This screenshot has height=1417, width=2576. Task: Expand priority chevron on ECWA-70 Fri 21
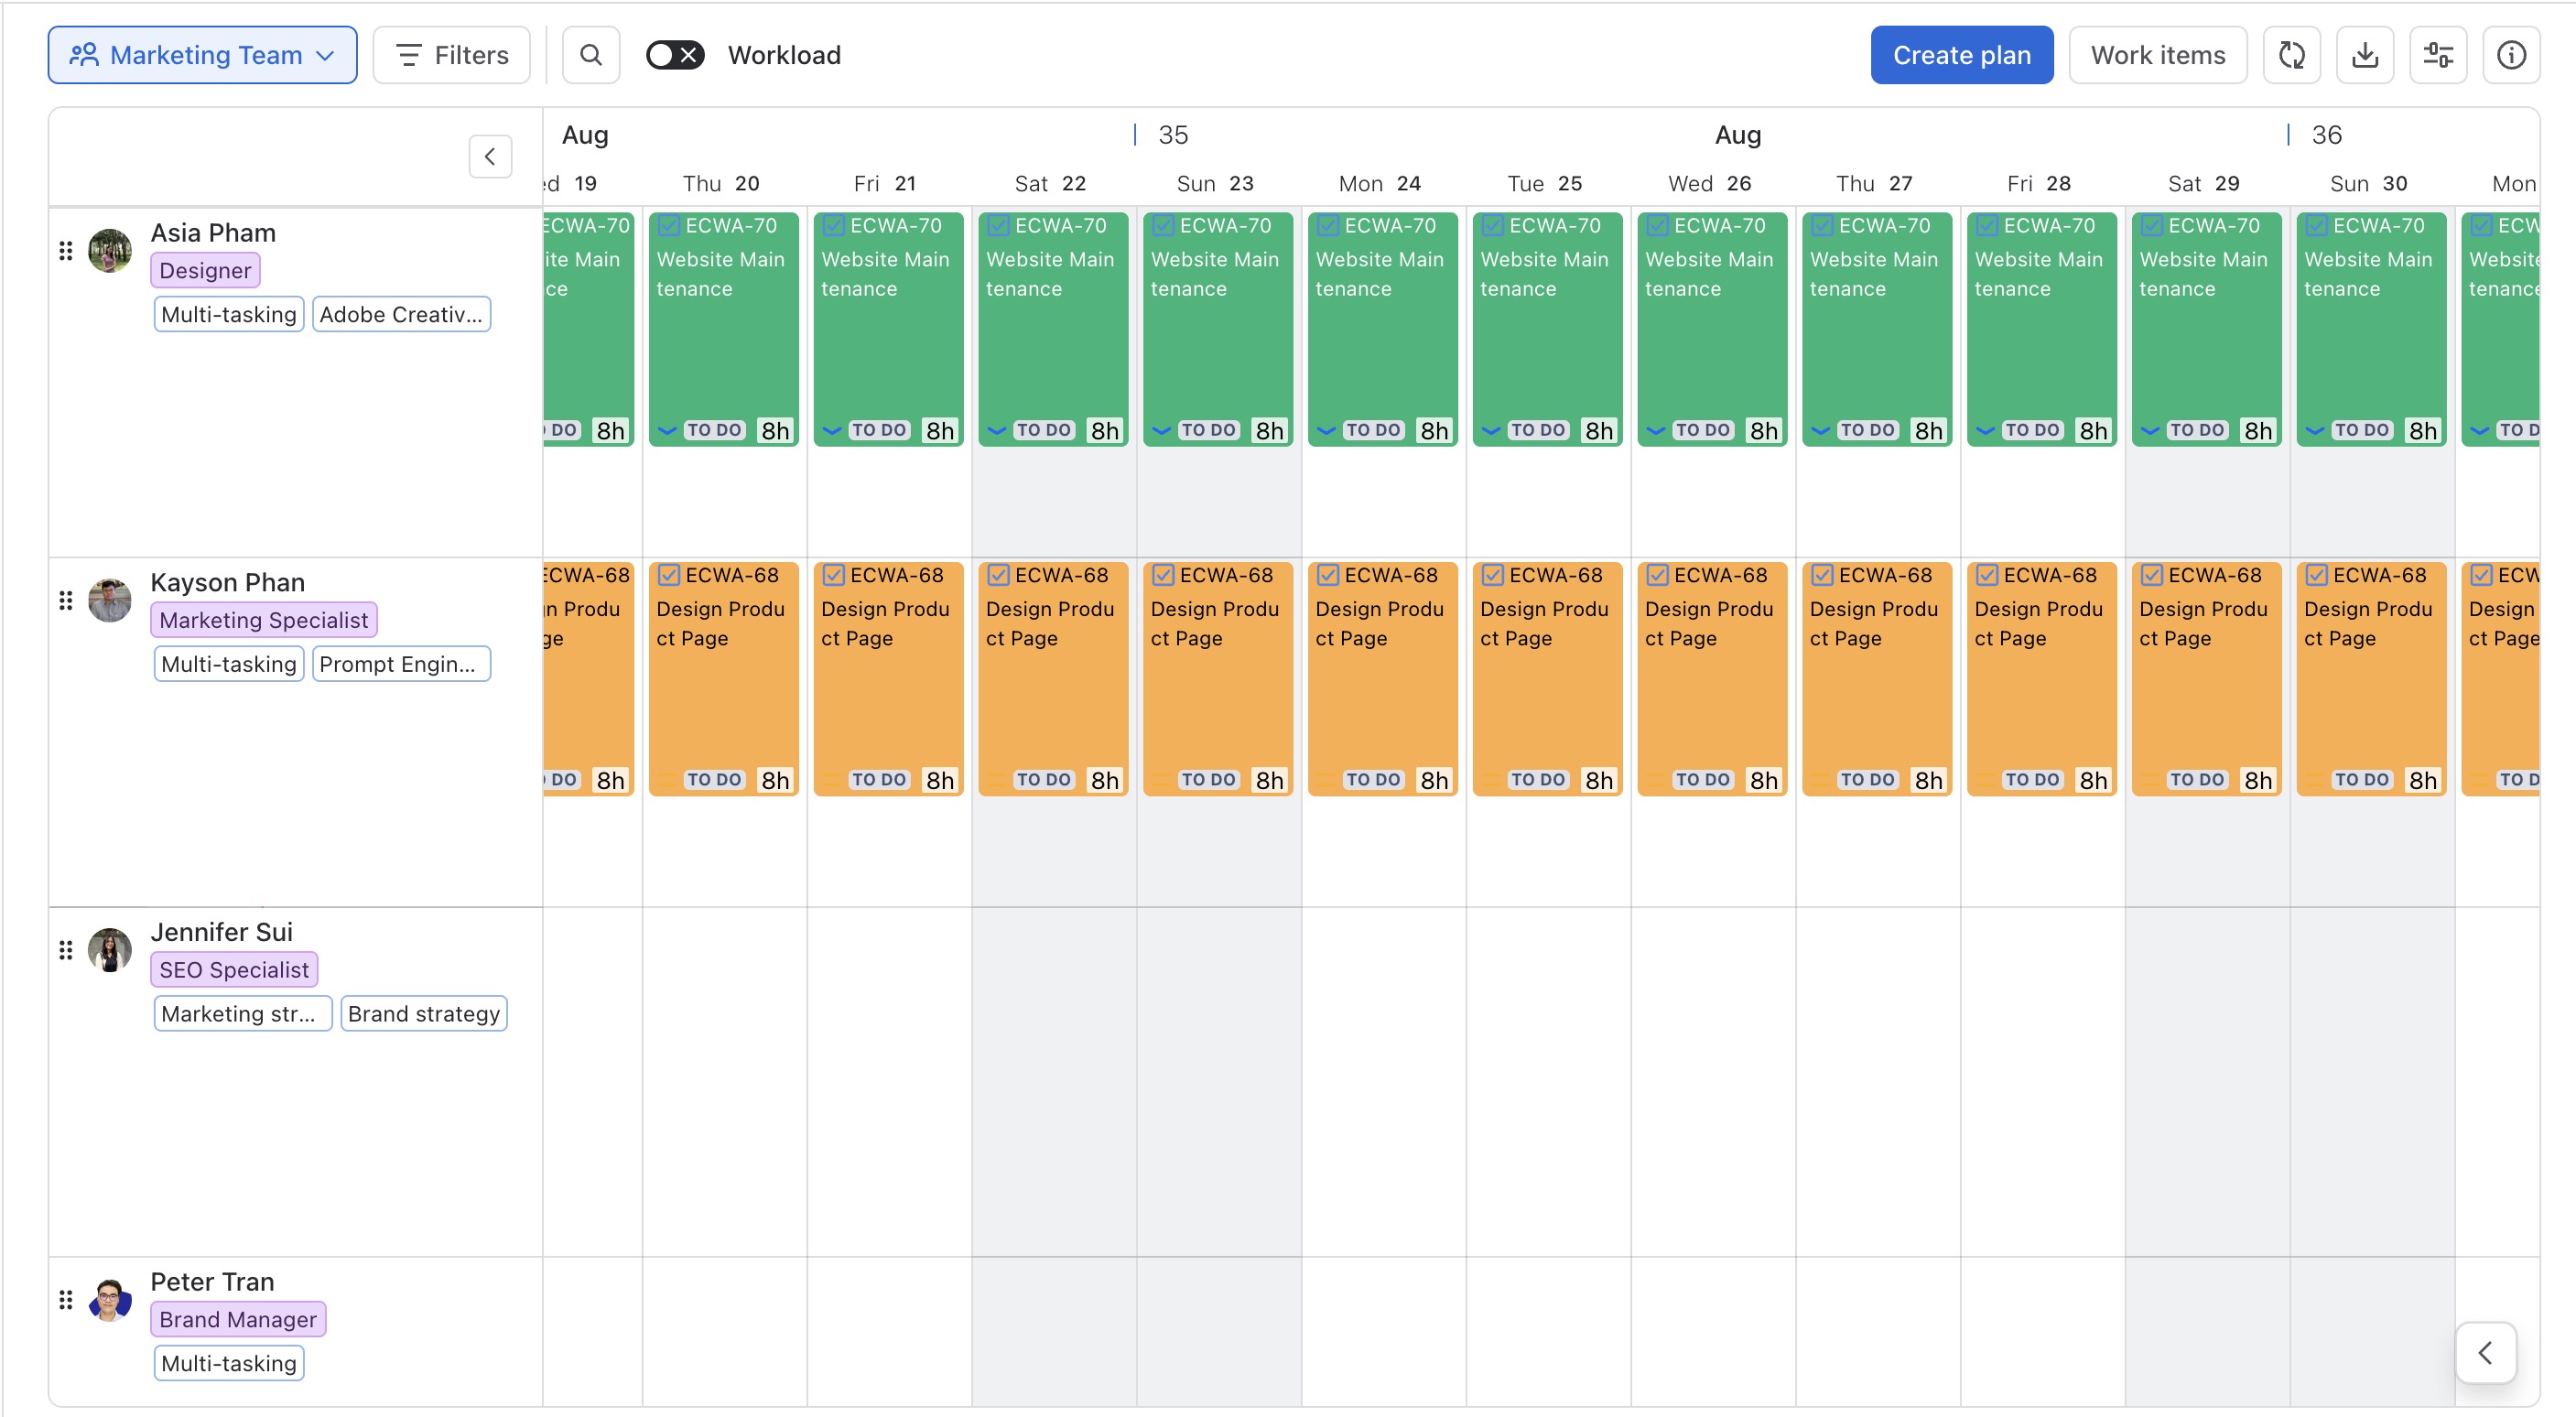(832, 431)
